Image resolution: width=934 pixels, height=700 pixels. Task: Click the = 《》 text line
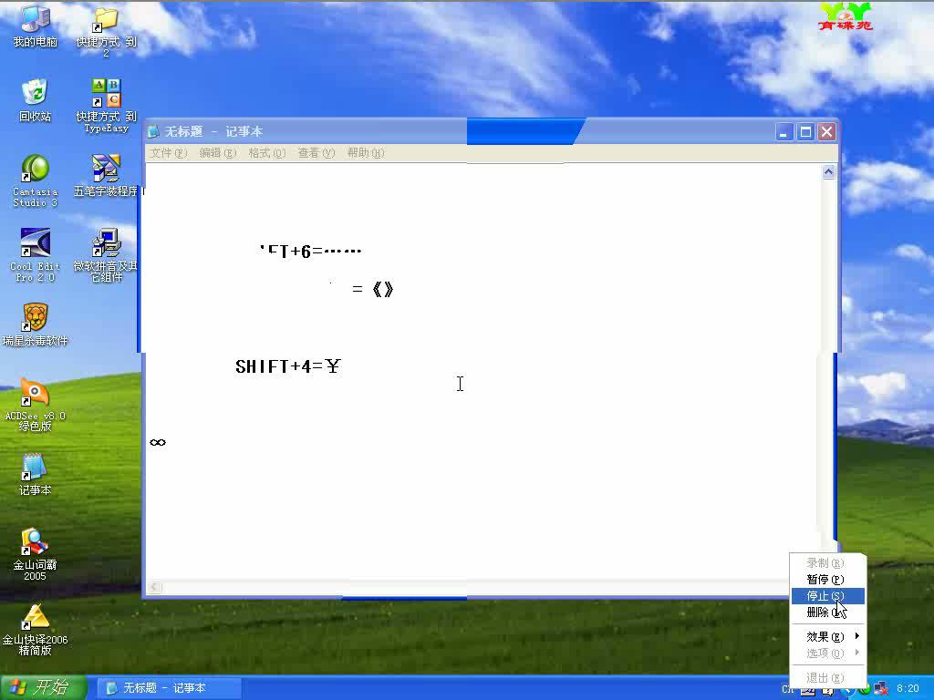373,289
